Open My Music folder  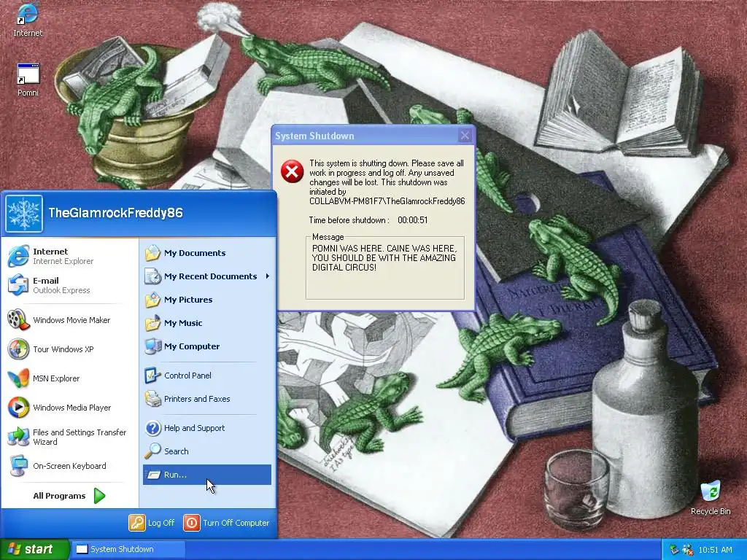tap(206, 323)
